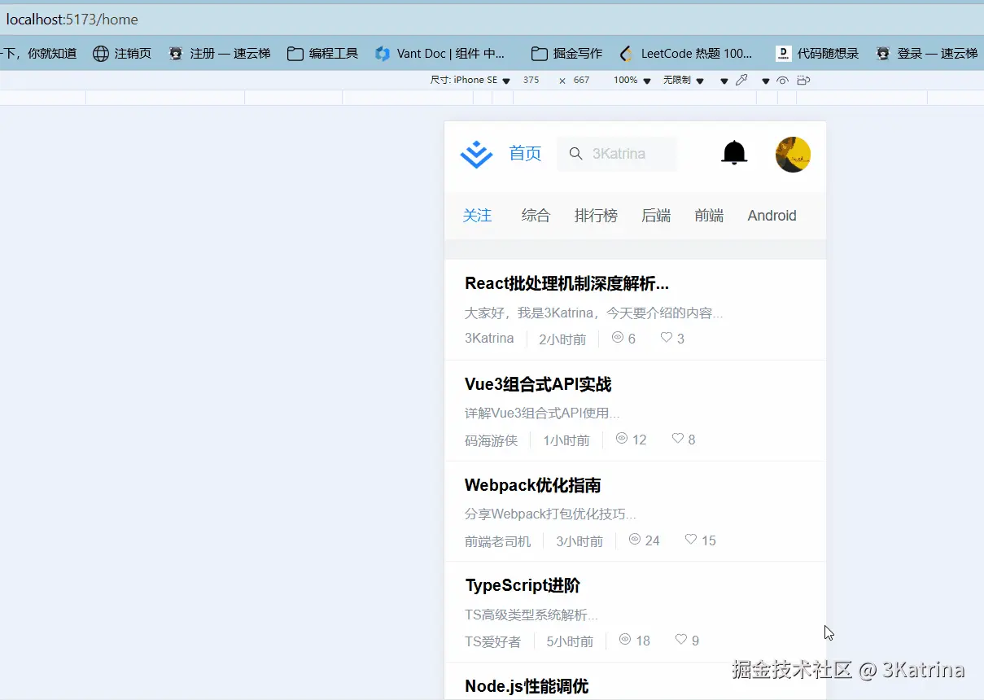Open the 你就知道 bookmark
The width and height of the screenshot is (984, 700).
(x=38, y=54)
